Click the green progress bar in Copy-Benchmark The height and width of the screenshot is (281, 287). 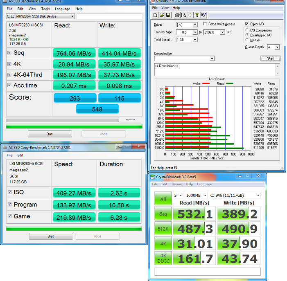(x=74, y=228)
